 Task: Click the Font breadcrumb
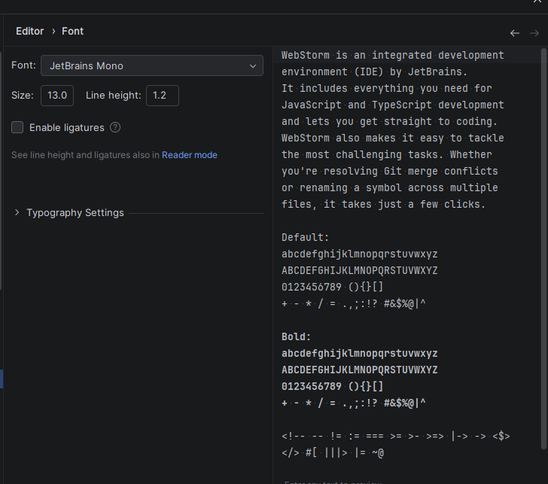click(x=73, y=31)
